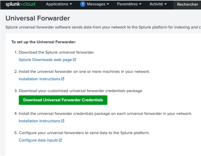Open Installation Instructions link under step 4
201x156 pixels.
(39, 121)
